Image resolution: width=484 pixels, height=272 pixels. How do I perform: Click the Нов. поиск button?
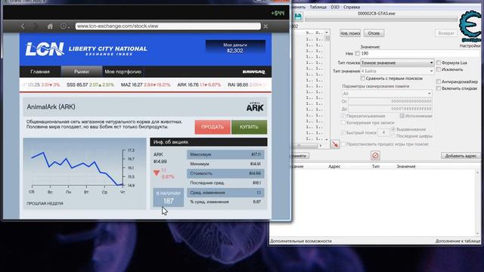click(350, 33)
